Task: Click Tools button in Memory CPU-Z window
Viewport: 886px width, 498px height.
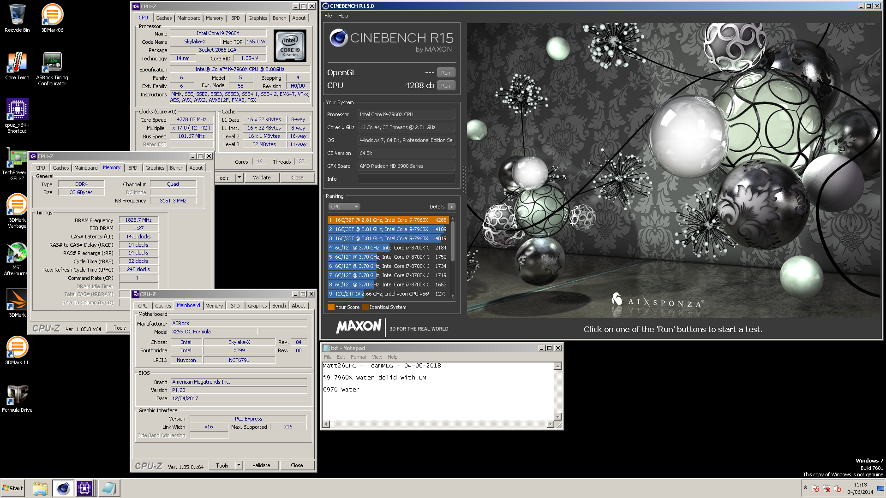Action: pyautogui.click(x=120, y=328)
